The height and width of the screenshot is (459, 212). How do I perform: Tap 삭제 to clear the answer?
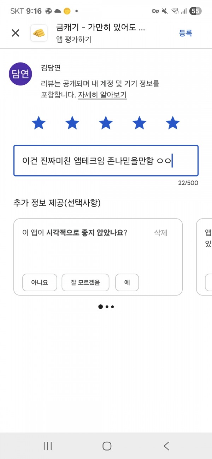point(161,233)
